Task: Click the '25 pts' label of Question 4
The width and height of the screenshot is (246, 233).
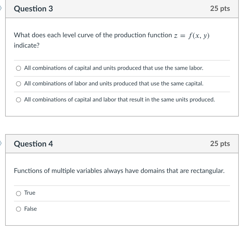Action: click(220, 144)
